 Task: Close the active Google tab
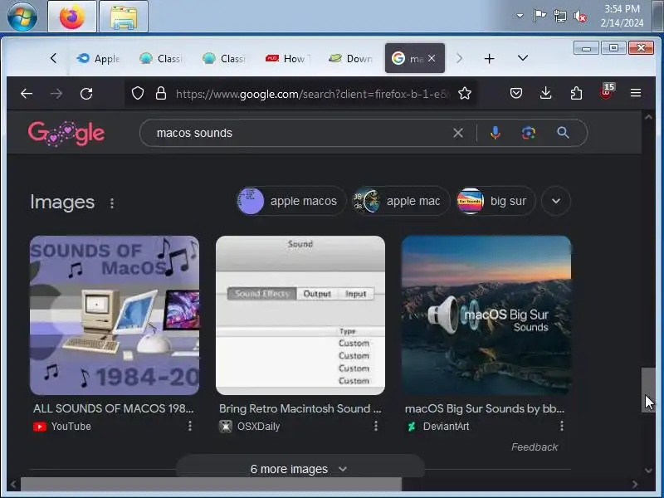432,58
